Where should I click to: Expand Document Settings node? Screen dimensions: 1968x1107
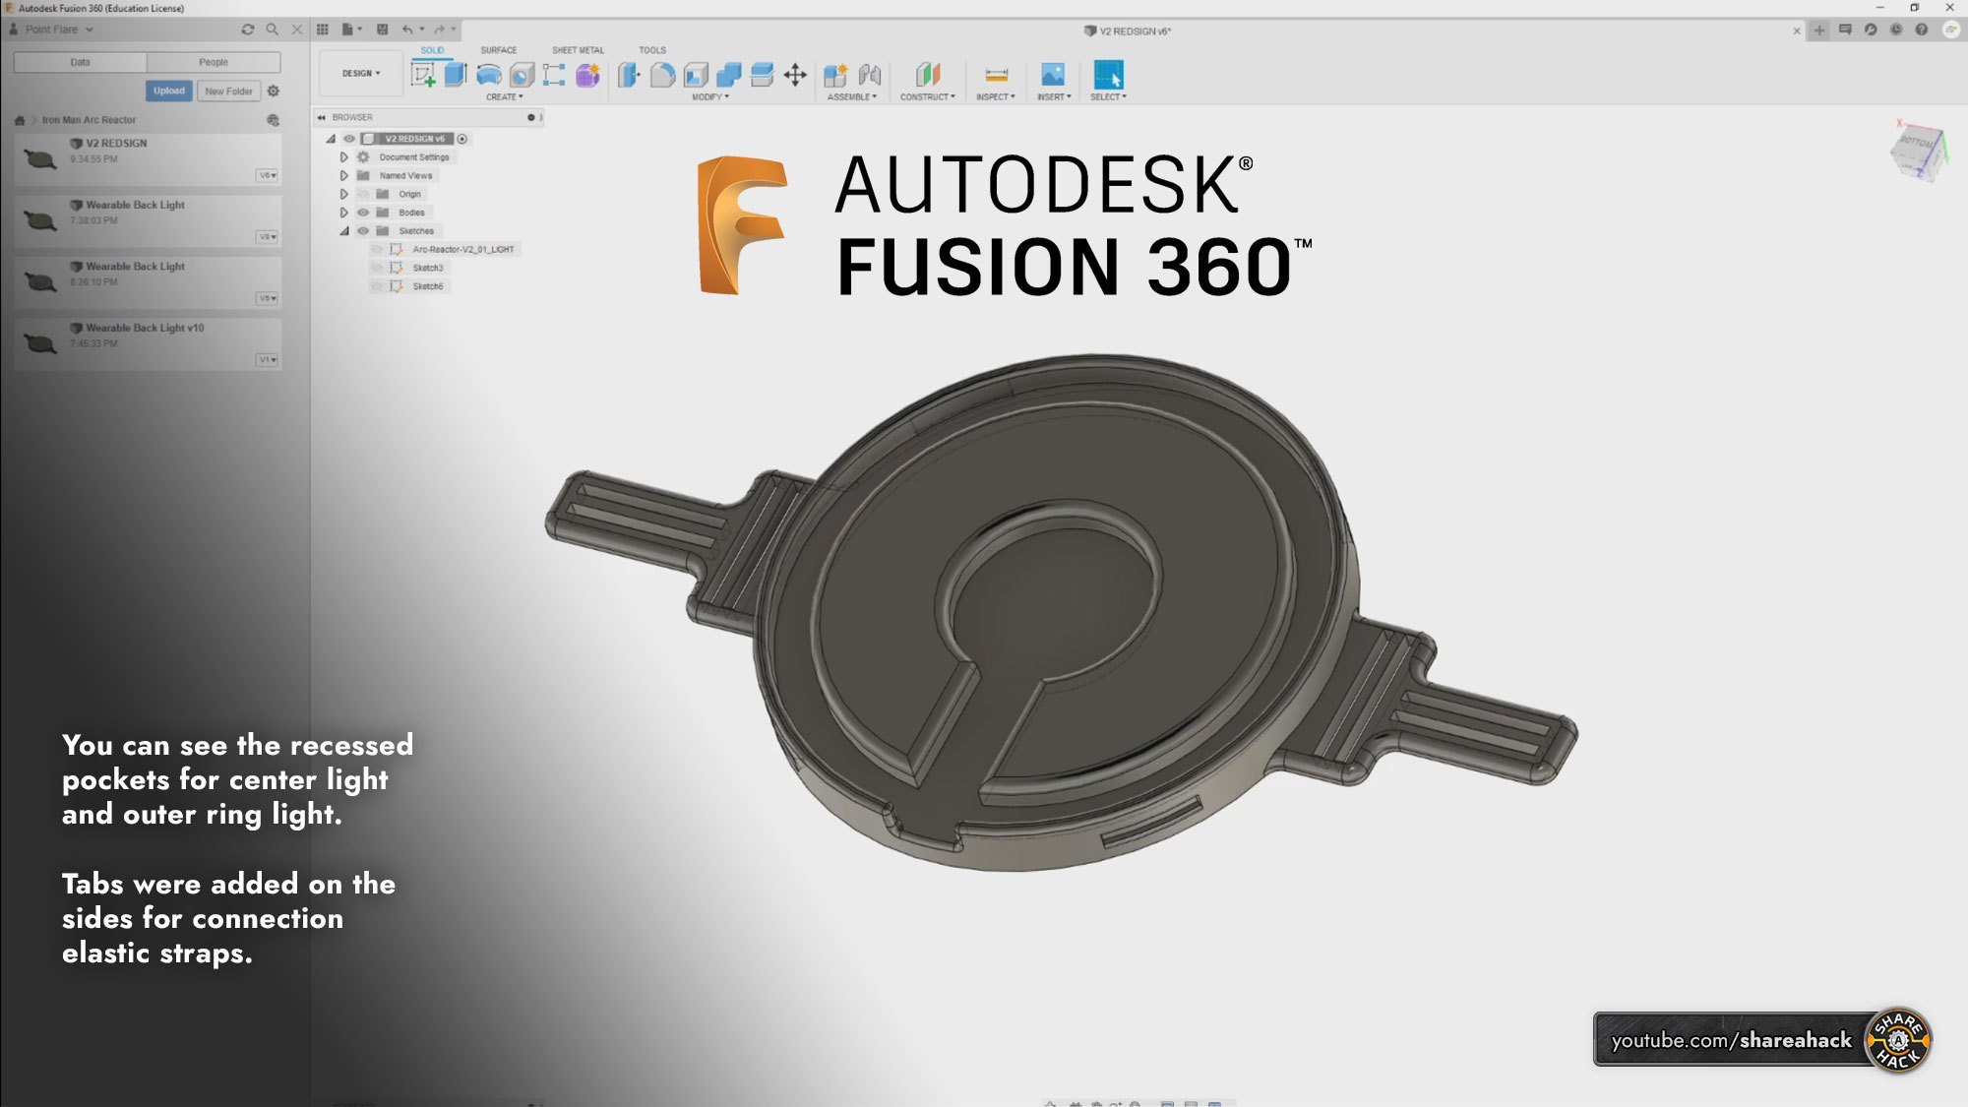coord(343,157)
